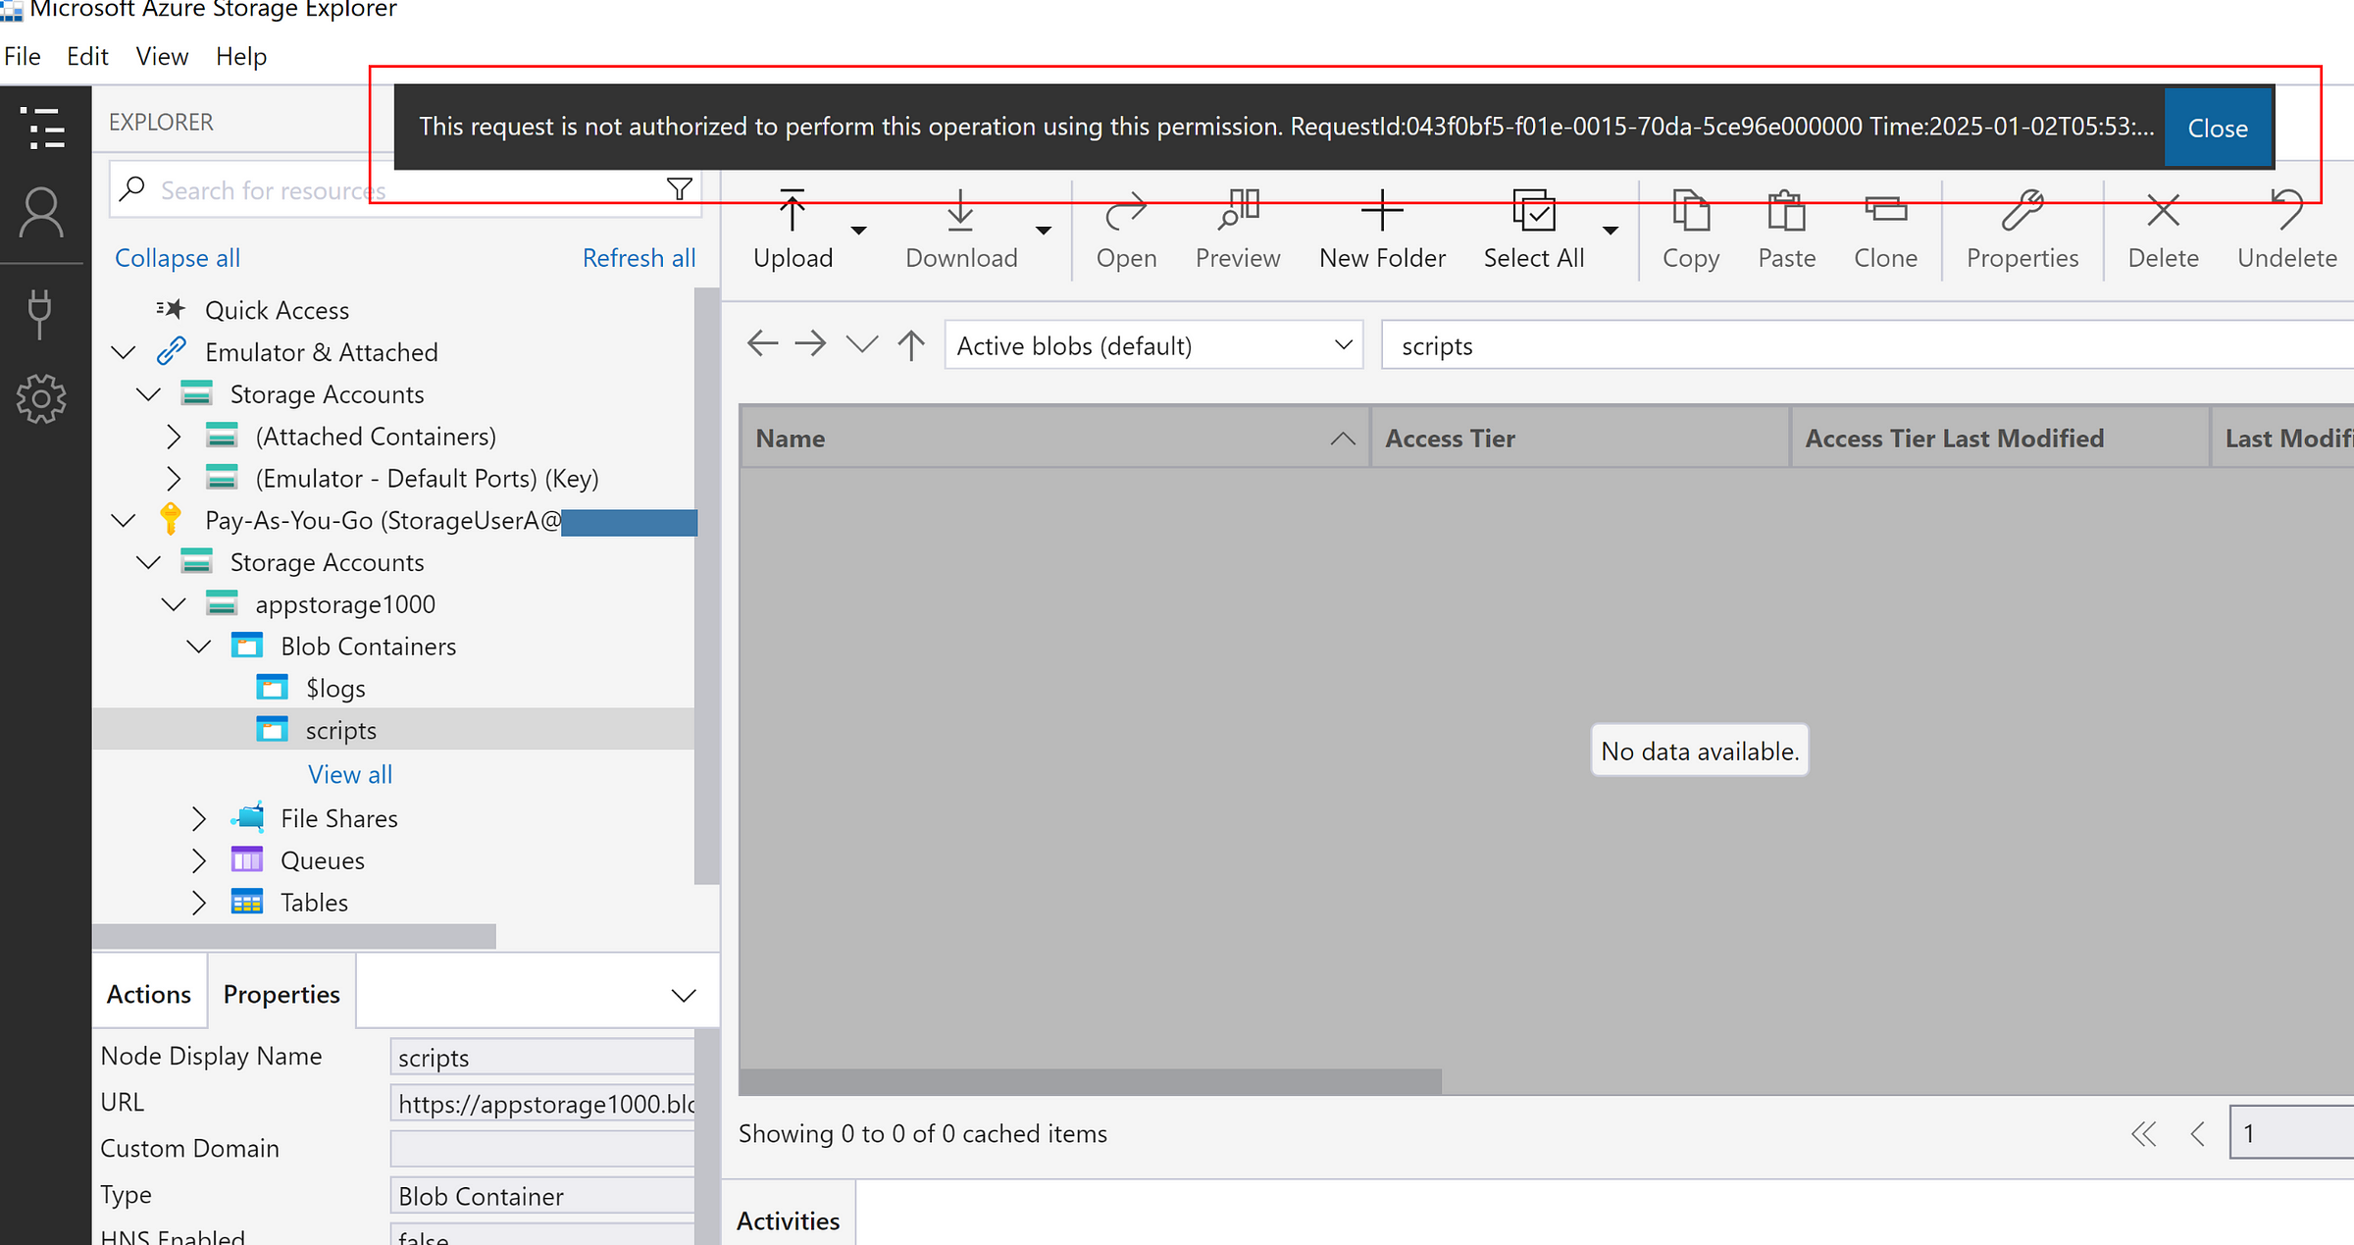Click the Preview toolbar icon
The width and height of the screenshot is (2354, 1245).
[1239, 211]
